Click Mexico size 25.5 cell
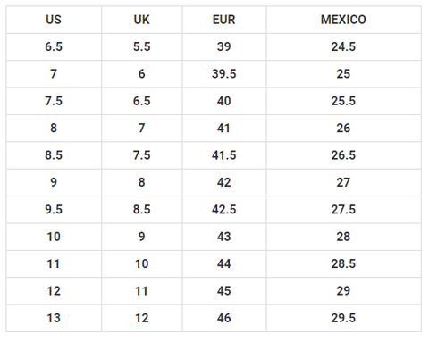The height and width of the screenshot is (342, 429). click(343, 101)
